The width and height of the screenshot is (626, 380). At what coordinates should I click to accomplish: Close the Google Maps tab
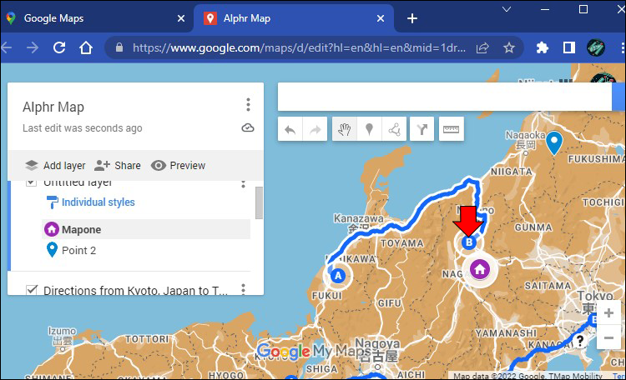coord(181,18)
